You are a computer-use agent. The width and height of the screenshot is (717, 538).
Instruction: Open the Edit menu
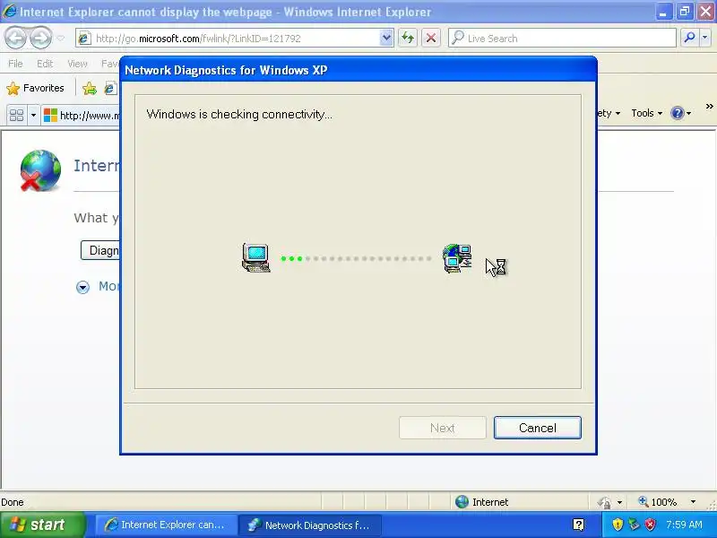(45, 64)
